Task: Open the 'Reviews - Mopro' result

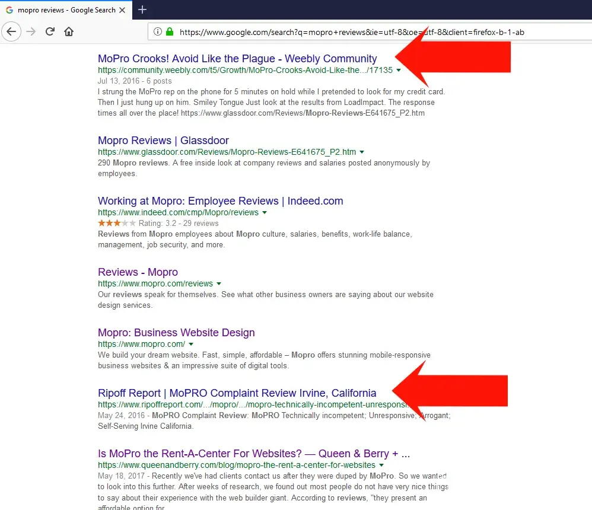Action: 138,272
